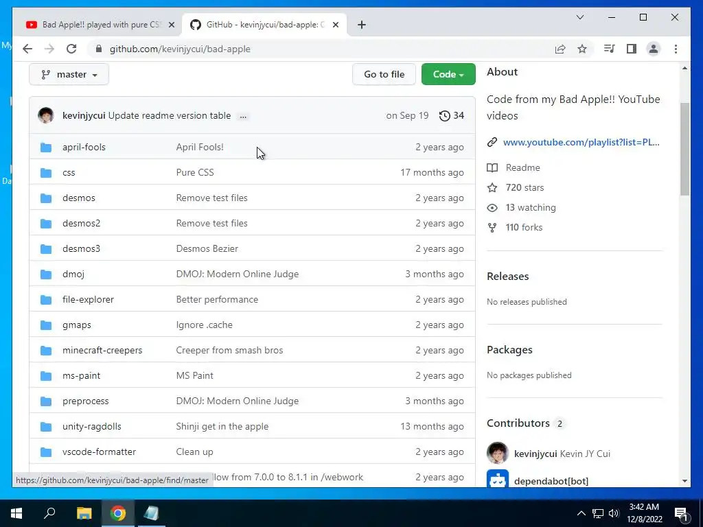
Task: Click 'Creeper from smash bros' commit message
Action: tap(229, 351)
